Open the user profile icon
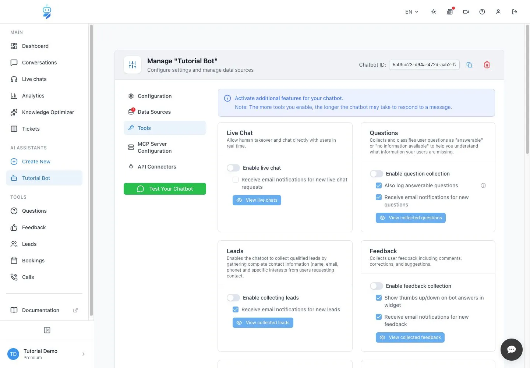The image size is (530, 368). coord(498,12)
